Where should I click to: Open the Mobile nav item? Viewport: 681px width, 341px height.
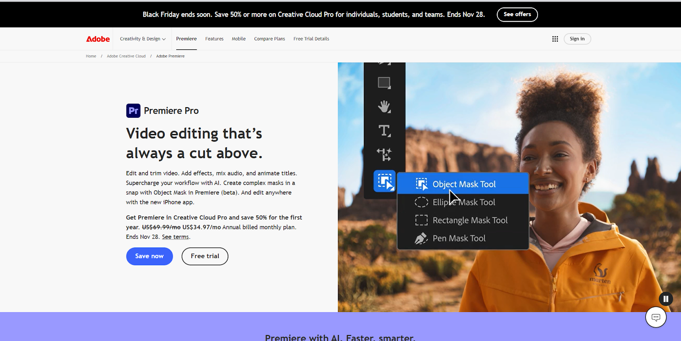pyautogui.click(x=238, y=39)
